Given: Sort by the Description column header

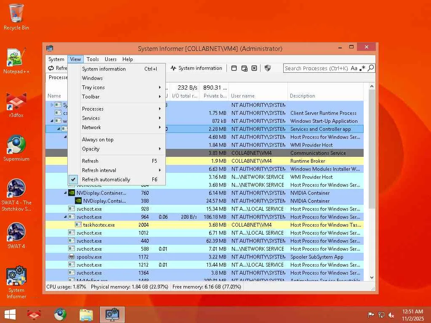Looking at the screenshot, I should coord(325,92).
